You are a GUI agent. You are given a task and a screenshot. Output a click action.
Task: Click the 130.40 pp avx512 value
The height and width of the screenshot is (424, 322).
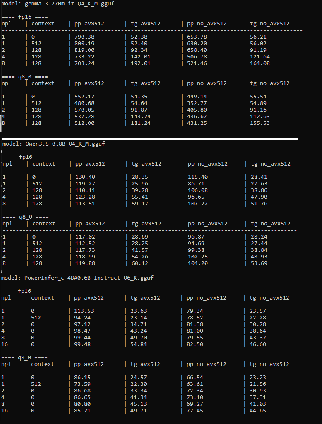coord(85,177)
